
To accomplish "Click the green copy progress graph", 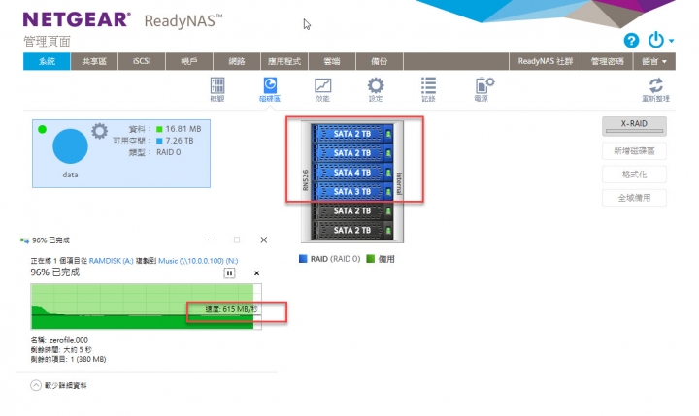I will [146, 306].
